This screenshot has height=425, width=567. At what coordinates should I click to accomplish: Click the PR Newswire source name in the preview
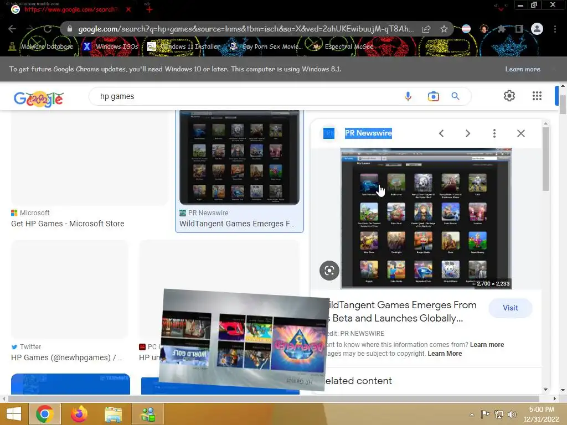(x=368, y=133)
